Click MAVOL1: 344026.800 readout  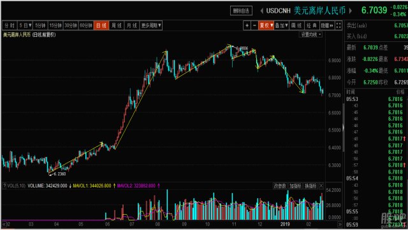92,186
